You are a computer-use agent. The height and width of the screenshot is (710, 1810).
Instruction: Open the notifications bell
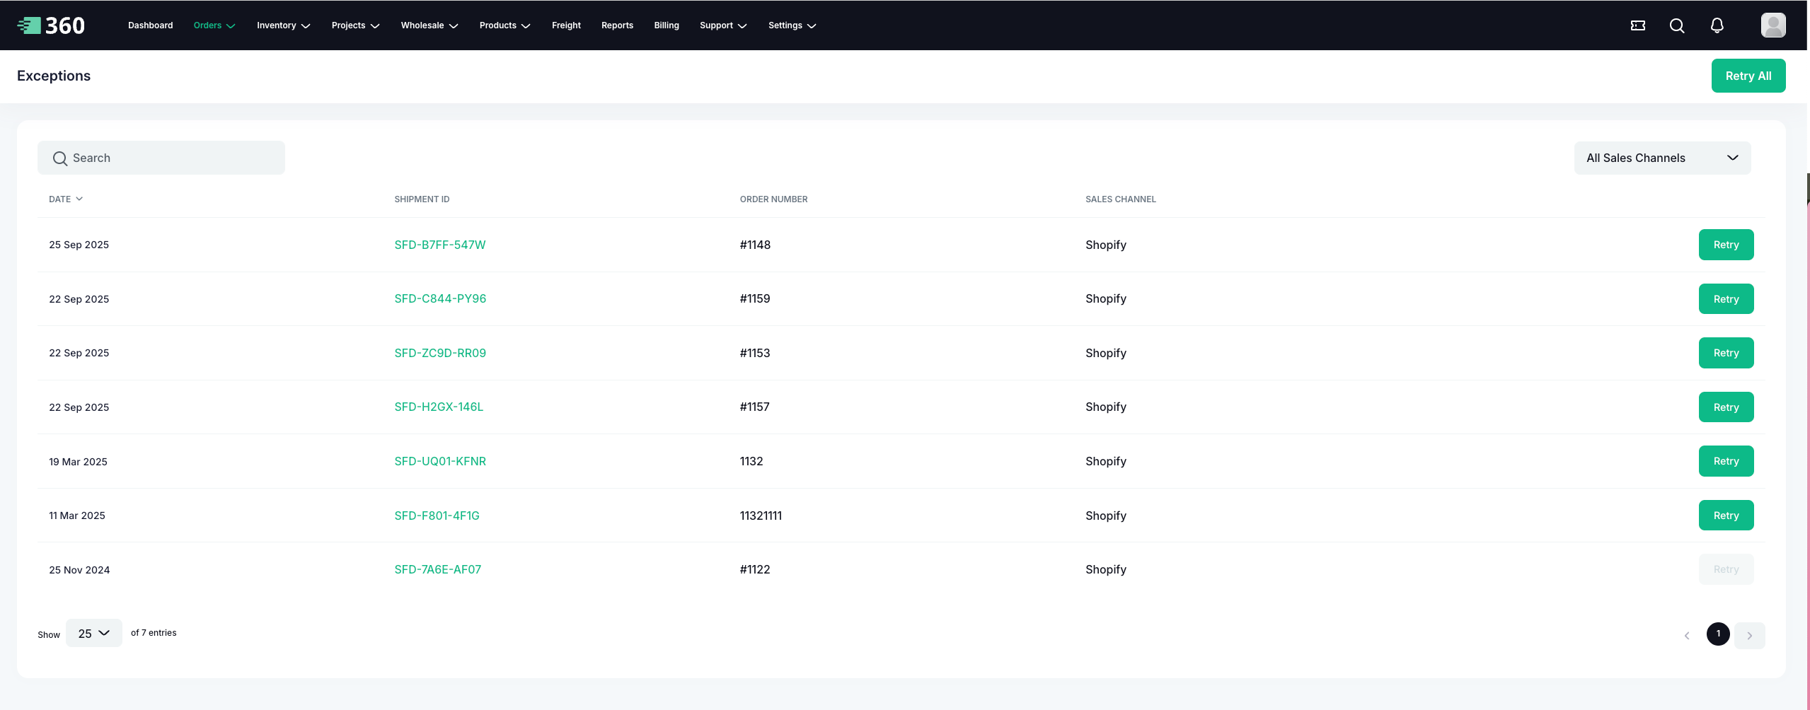tap(1717, 25)
